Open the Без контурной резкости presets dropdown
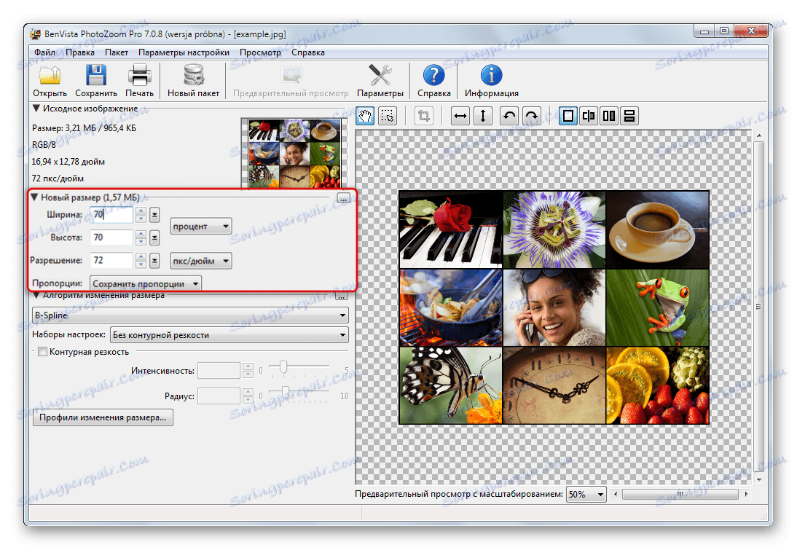 click(x=229, y=335)
